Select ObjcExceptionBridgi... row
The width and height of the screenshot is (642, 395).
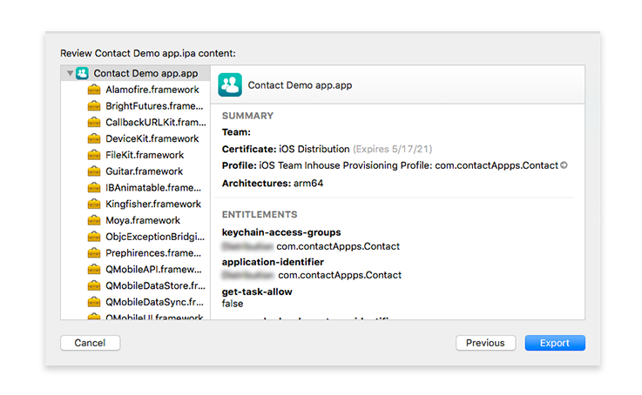tap(136, 237)
